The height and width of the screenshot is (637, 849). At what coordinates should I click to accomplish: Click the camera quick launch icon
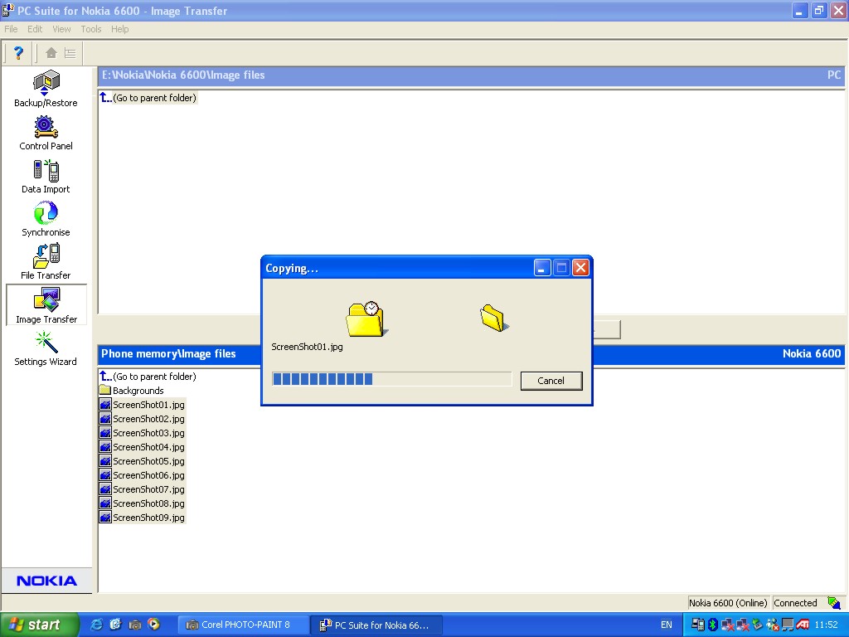point(135,625)
